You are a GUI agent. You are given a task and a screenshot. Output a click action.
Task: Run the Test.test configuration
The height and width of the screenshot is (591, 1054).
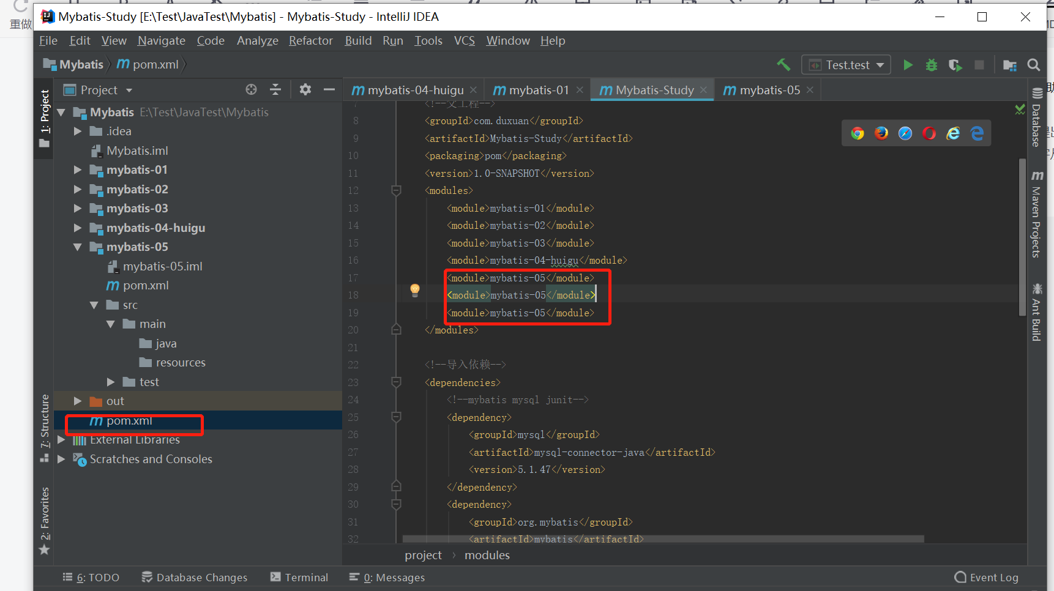tap(908, 65)
